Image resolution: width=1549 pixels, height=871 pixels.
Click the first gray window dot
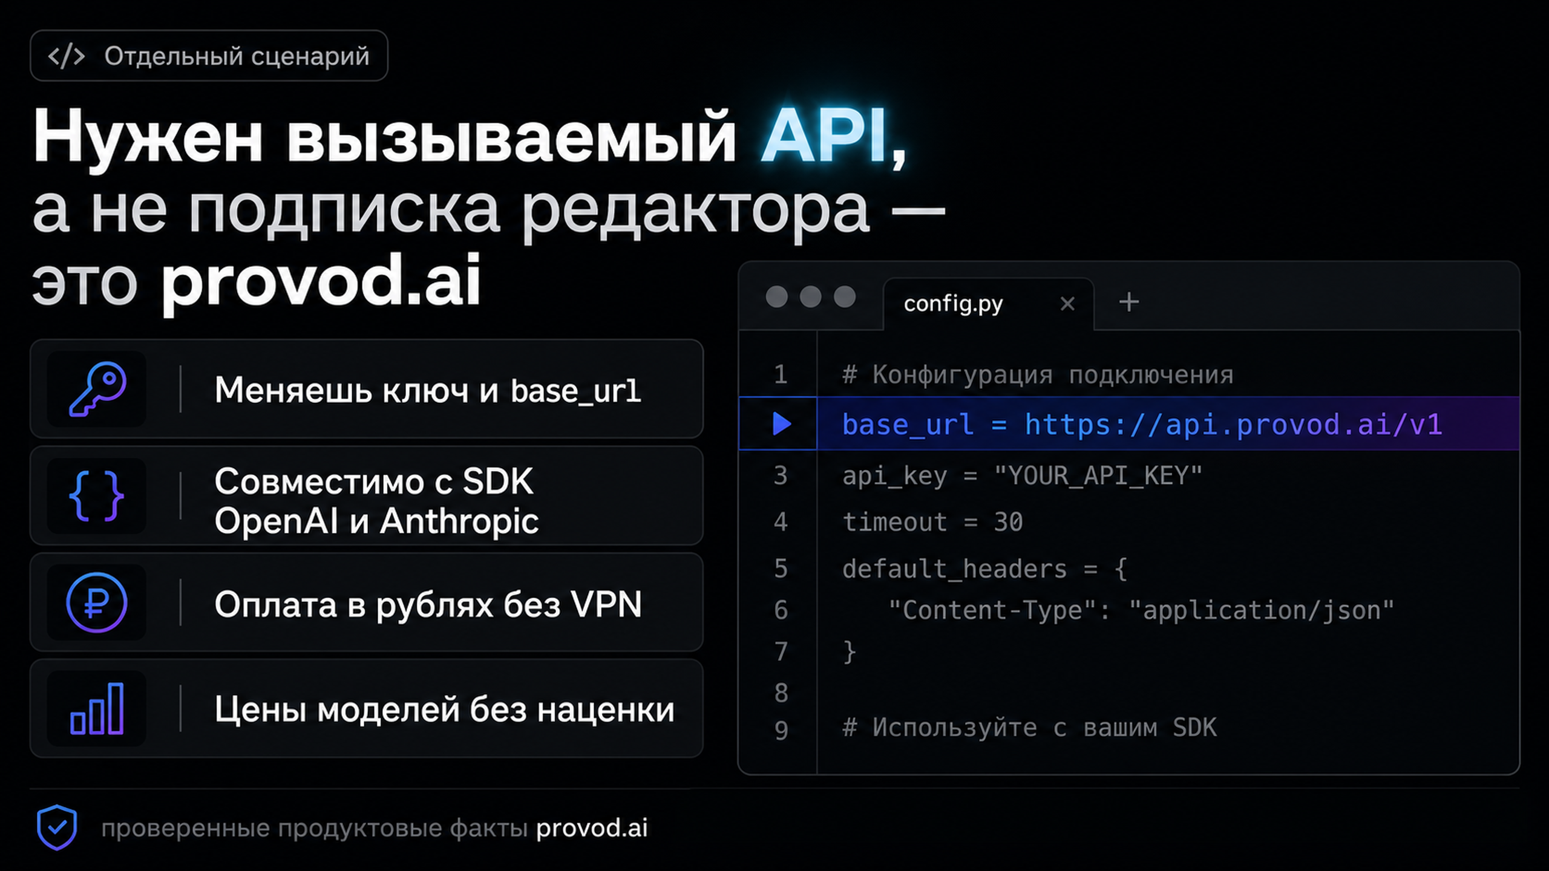pyautogui.click(x=776, y=297)
